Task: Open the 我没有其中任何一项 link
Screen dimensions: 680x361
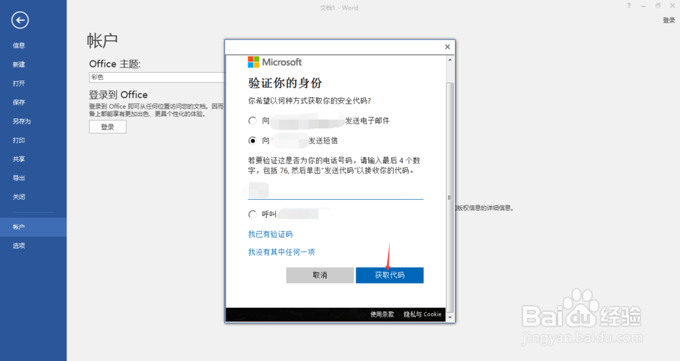Action: 282,252
